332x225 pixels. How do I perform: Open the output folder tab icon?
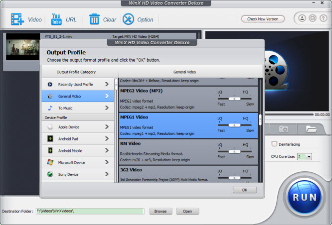(x=312, y=129)
